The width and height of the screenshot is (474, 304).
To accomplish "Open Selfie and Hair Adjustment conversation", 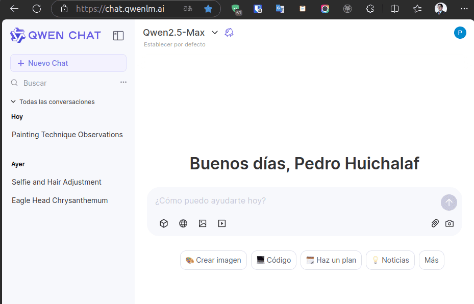I will (x=57, y=182).
